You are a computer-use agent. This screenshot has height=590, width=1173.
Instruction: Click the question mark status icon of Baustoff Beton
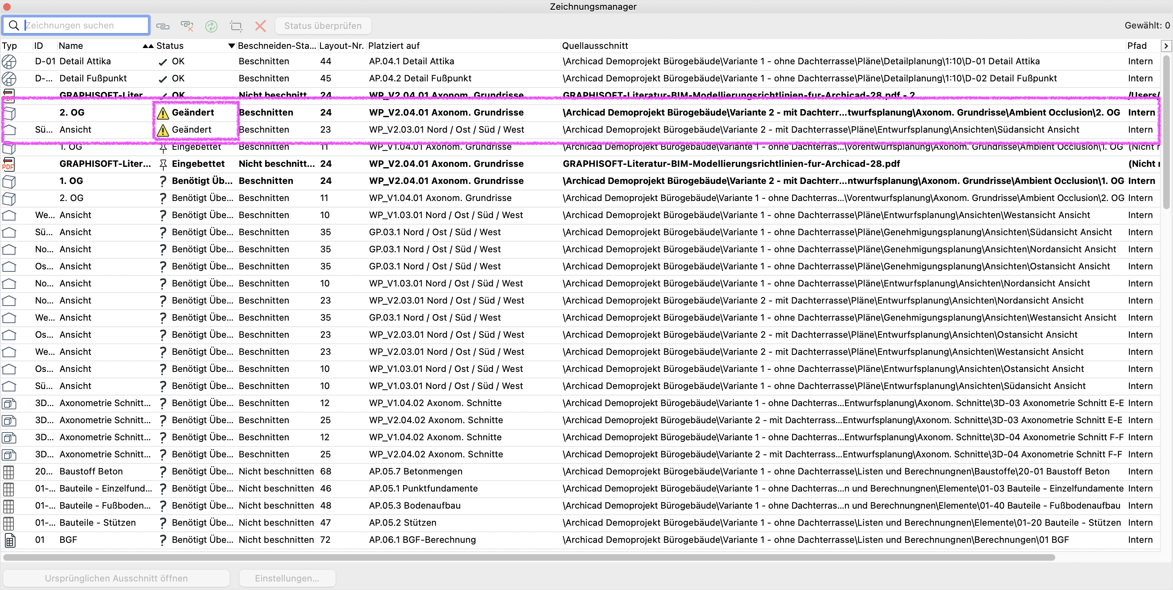click(163, 472)
